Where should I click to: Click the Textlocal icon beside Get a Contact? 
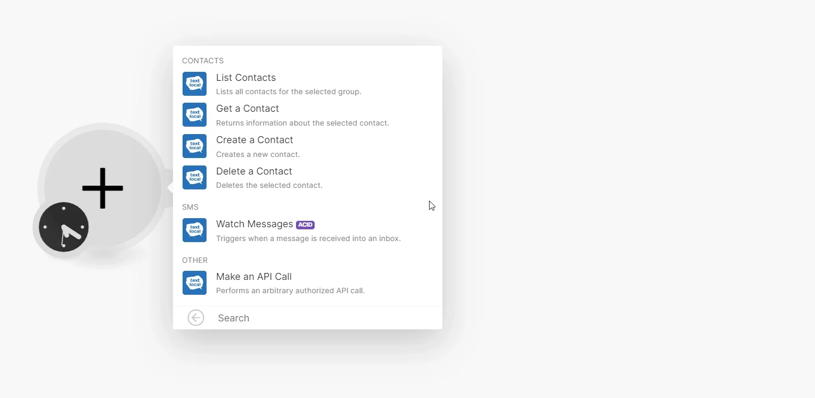[194, 115]
